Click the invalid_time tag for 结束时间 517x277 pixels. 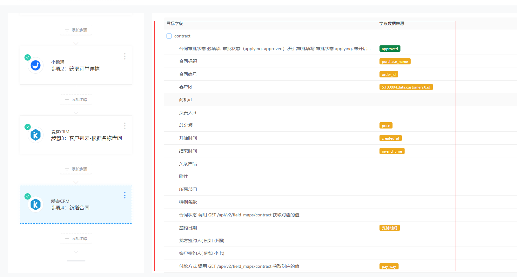392,151
